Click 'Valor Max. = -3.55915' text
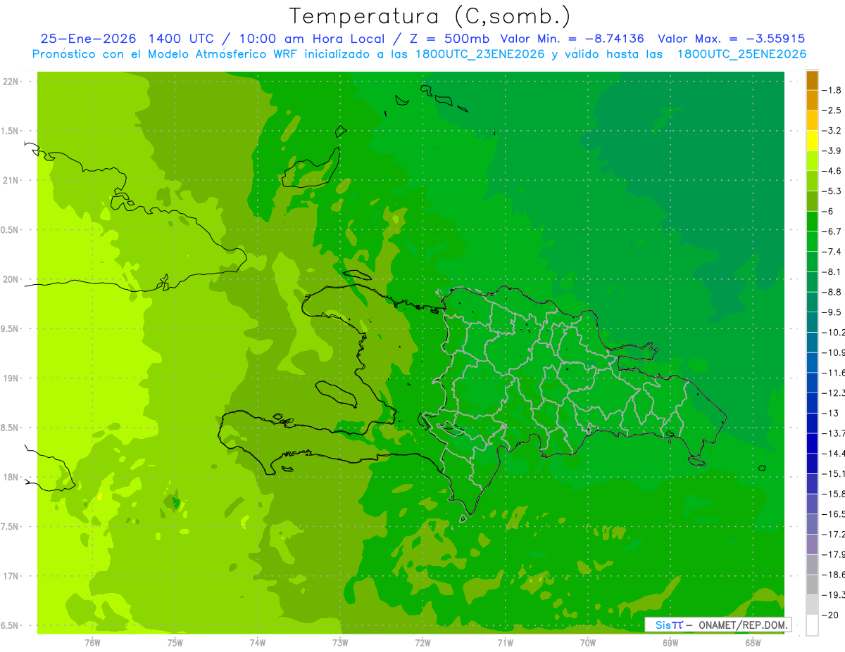Viewport: 845px width, 652px height. click(732, 39)
